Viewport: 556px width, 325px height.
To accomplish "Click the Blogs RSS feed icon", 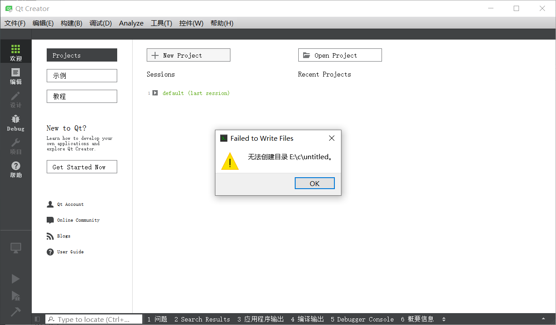I will [x=50, y=236].
